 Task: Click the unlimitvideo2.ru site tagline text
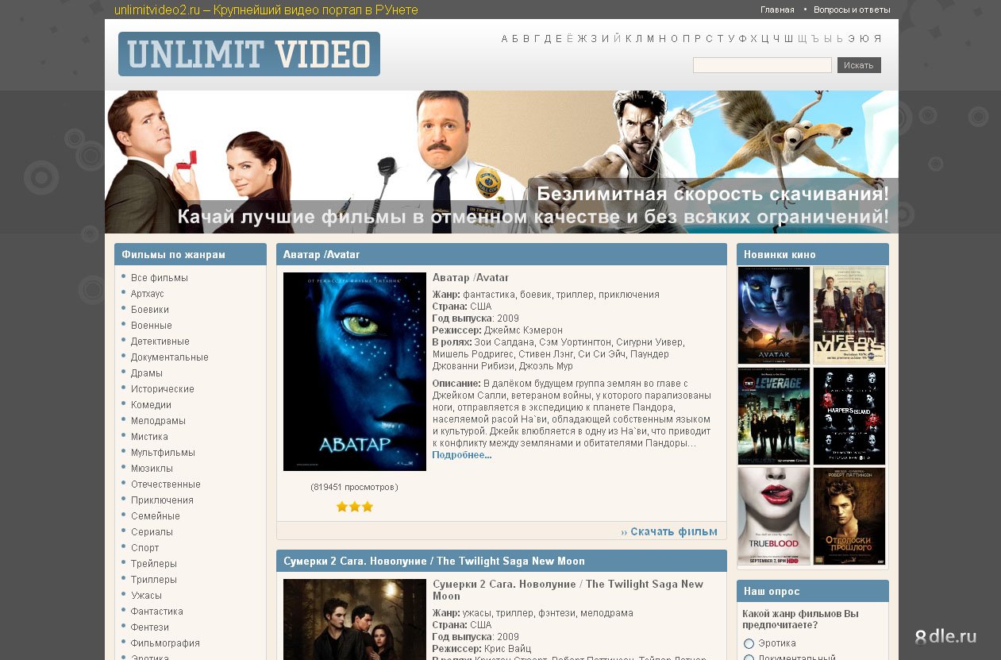266,10
